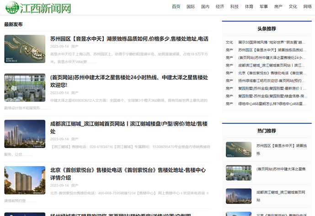Open the 苏州园区【音昱水中天】 article headline in 最新发布

coord(129,39)
